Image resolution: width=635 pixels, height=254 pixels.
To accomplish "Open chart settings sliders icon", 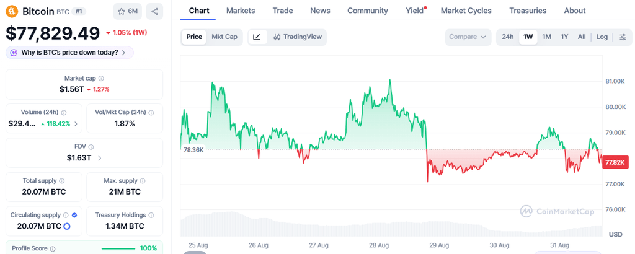I will (623, 37).
